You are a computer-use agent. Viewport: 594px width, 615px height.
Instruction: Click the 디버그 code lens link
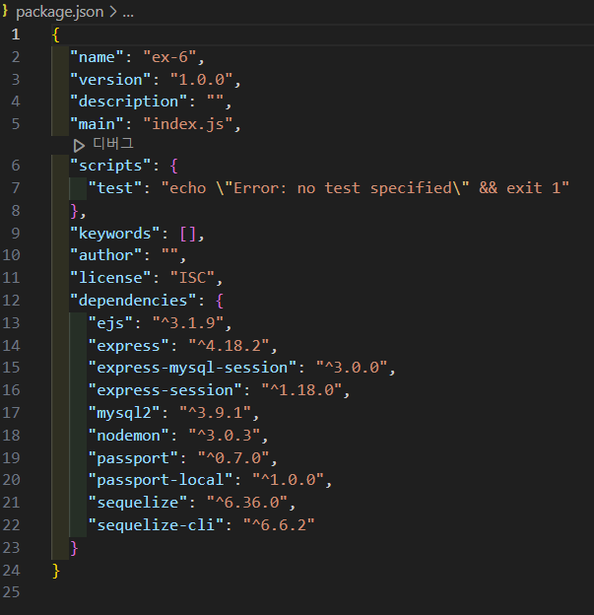(x=113, y=144)
